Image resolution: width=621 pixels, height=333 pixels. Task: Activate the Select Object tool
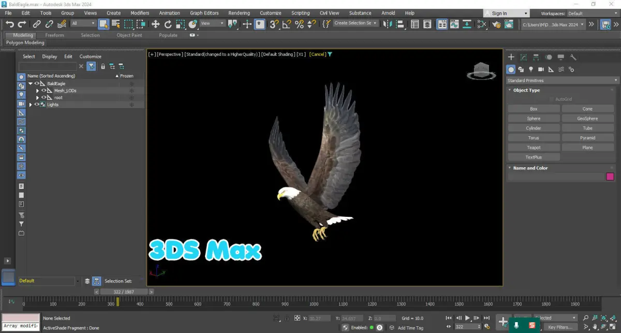tap(103, 24)
